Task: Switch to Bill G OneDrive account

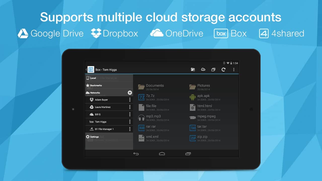Action: click(x=98, y=114)
